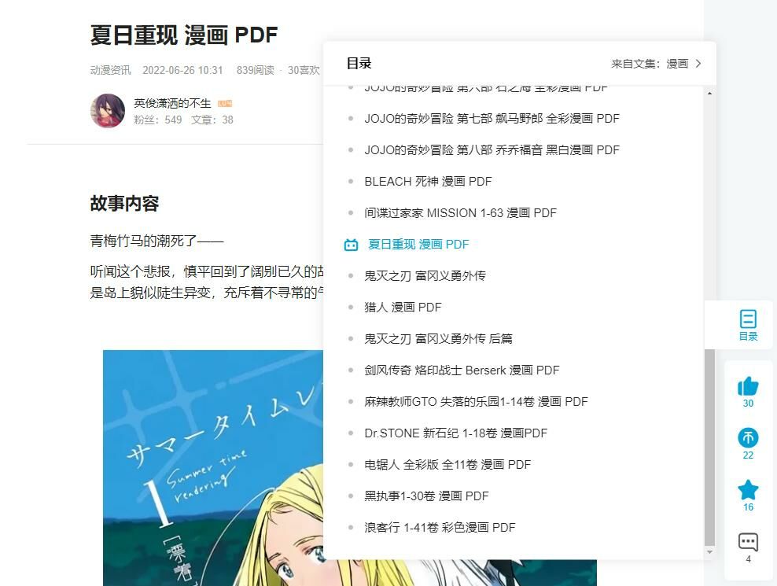Open 电锯人 全彩版 全11卷 entry
The width and height of the screenshot is (777, 586).
447,465
